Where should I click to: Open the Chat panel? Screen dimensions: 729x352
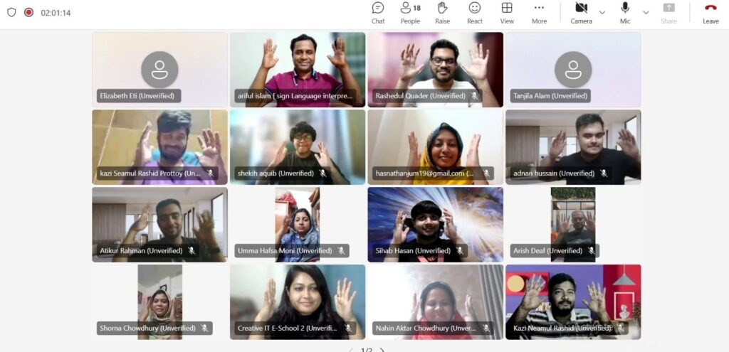pyautogui.click(x=378, y=13)
